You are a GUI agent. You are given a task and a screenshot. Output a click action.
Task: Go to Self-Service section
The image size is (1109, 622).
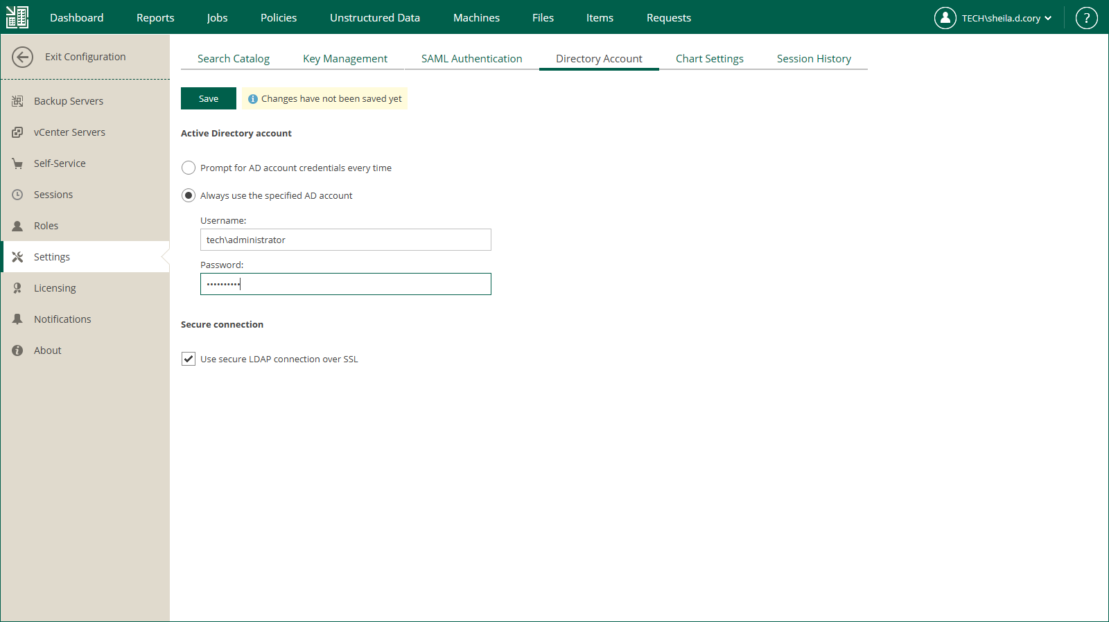click(85, 163)
